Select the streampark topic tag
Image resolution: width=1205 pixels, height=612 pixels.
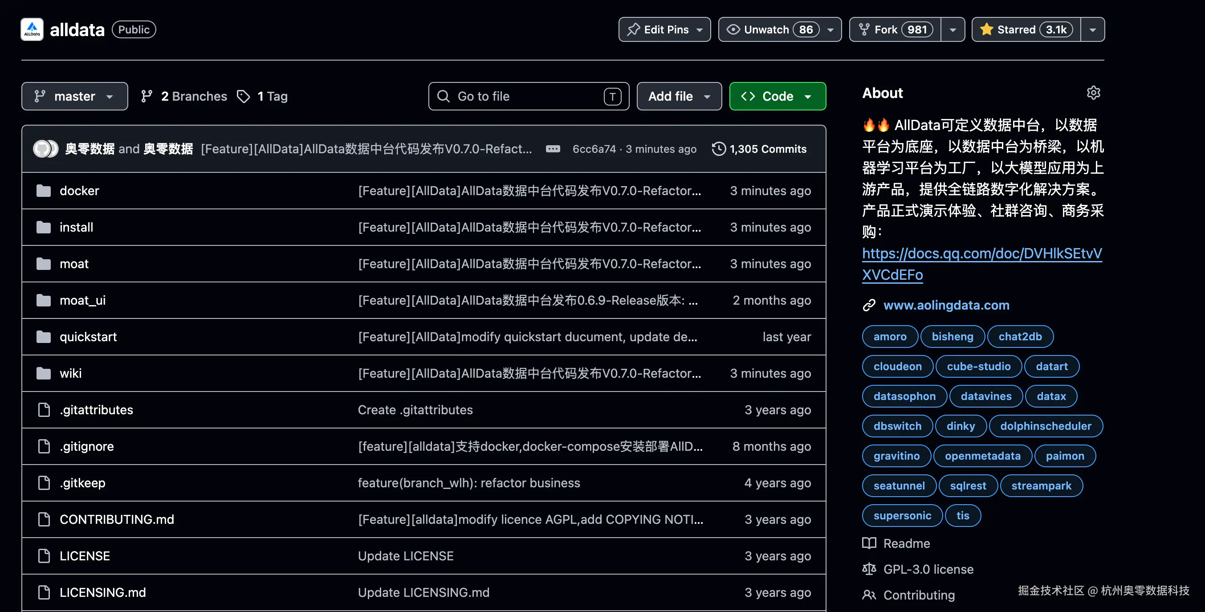pos(1041,486)
